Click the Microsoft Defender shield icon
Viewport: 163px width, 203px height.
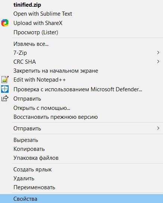click(5, 89)
